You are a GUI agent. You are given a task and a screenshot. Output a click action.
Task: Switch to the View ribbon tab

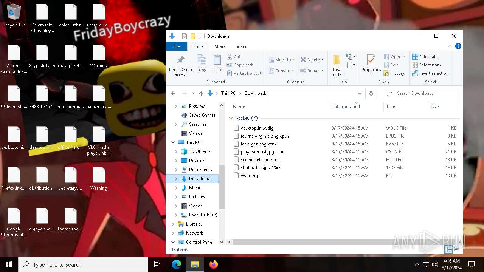pyautogui.click(x=241, y=46)
